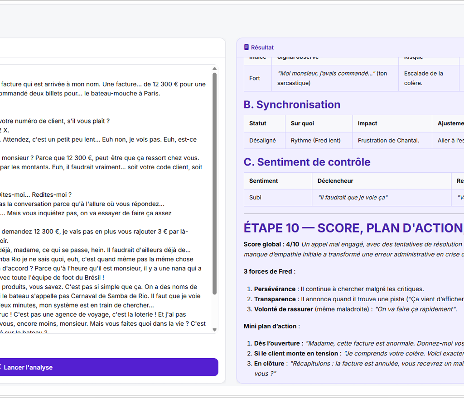
Task: Click the "Il faudrait que je voie ça" cell
Action: tap(382, 198)
